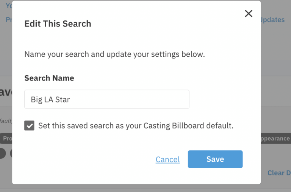Click the Cancel link
Screen dimensions: 291x192
coord(167,159)
